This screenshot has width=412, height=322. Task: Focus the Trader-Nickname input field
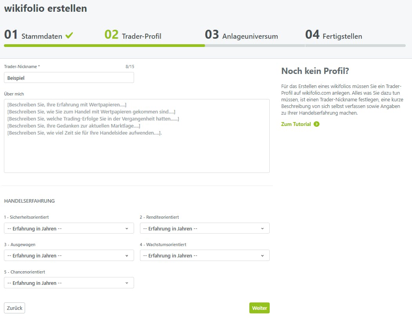tap(69, 78)
